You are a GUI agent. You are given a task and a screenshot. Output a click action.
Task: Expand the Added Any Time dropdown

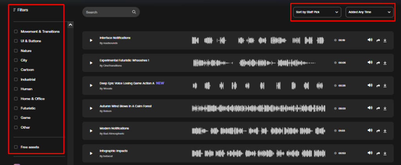pos(370,12)
